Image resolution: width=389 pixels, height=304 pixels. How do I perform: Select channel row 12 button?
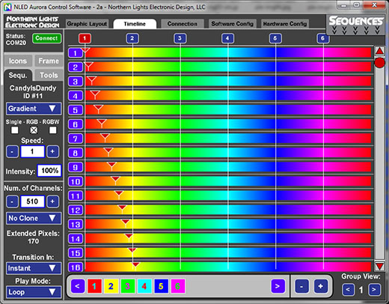76,210
